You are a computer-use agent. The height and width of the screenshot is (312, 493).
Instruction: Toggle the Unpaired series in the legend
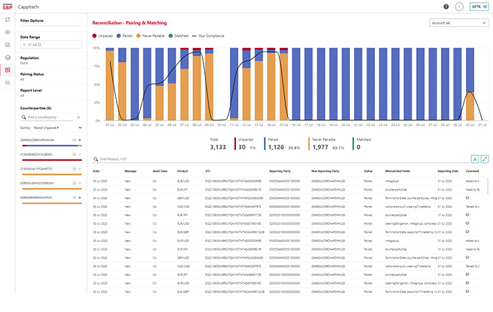coord(103,36)
